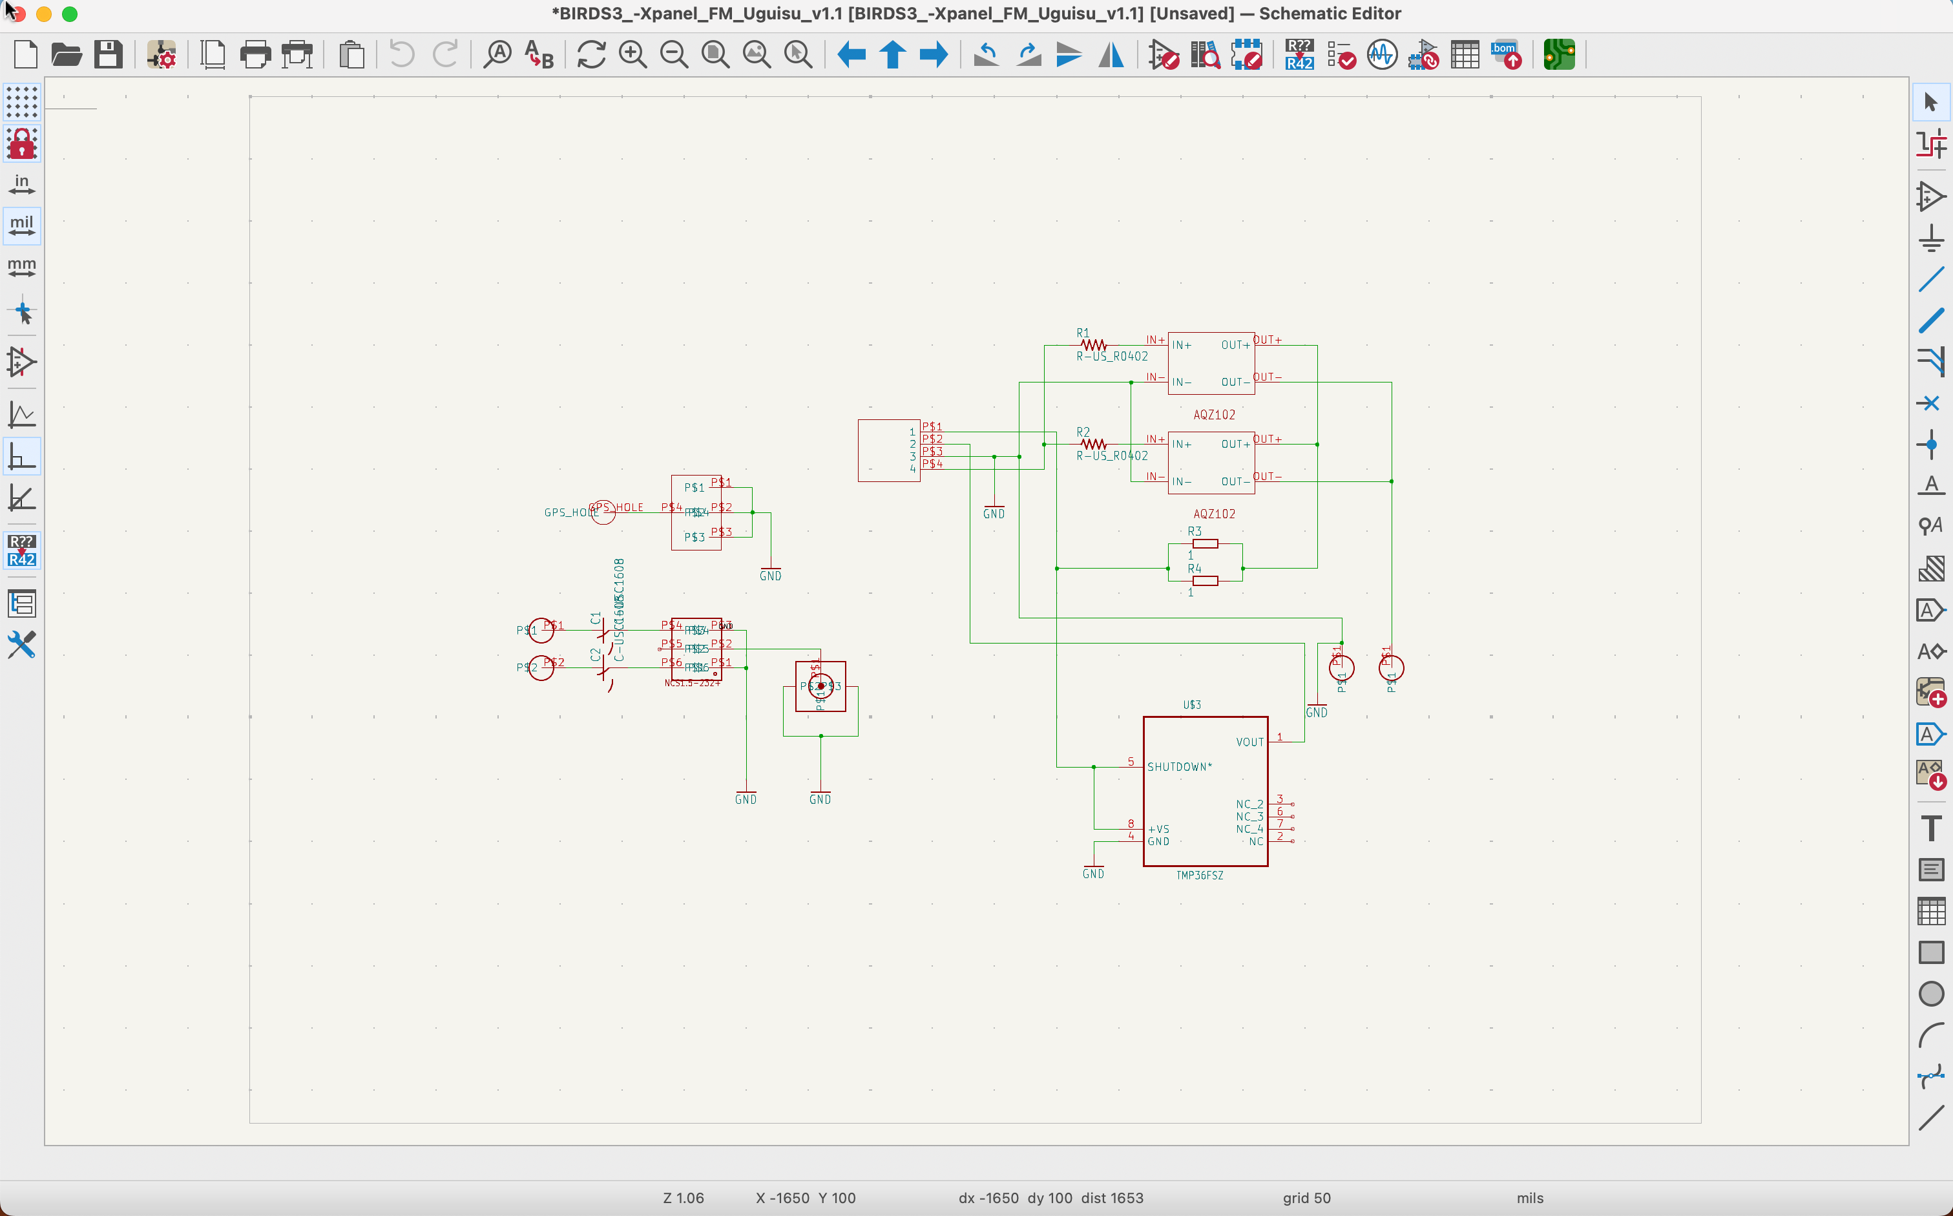Navigate back in hierarchy
This screenshot has height=1216, width=1953.
[851, 55]
